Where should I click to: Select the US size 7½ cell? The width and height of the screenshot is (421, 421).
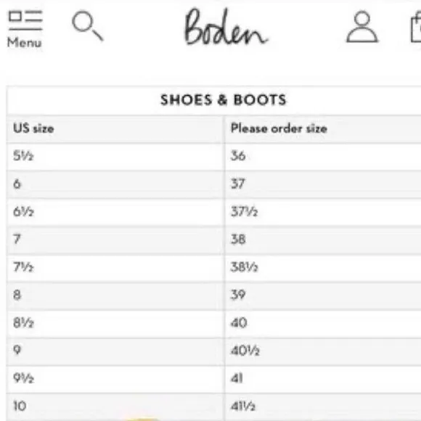[115, 268]
